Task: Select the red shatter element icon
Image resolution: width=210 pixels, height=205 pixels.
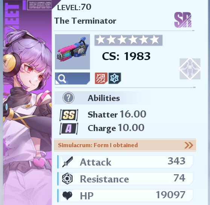Action: pyautogui.click(x=101, y=78)
